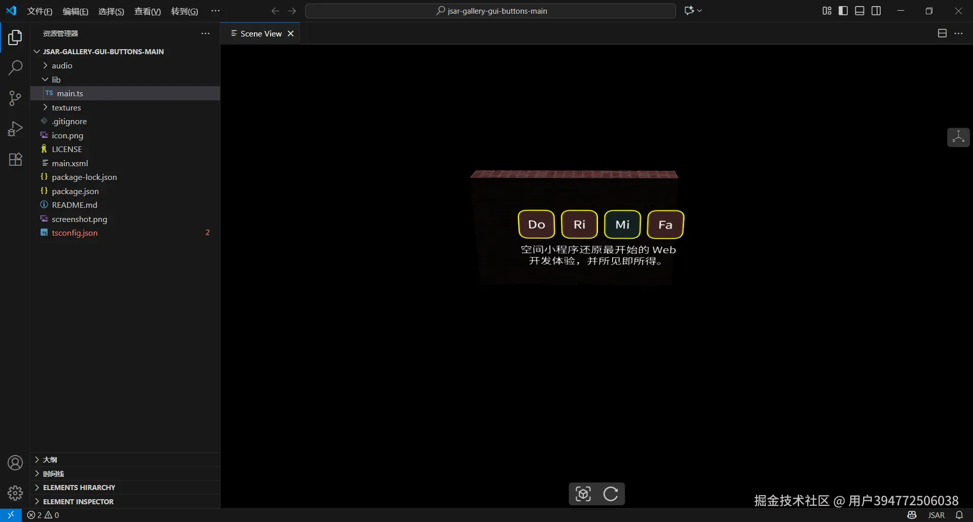Open main.xsml file
The image size is (973, 522).
click(x=125, y=163)
